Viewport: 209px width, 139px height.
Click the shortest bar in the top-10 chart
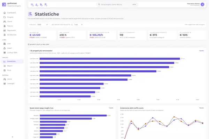coord(65,96)
